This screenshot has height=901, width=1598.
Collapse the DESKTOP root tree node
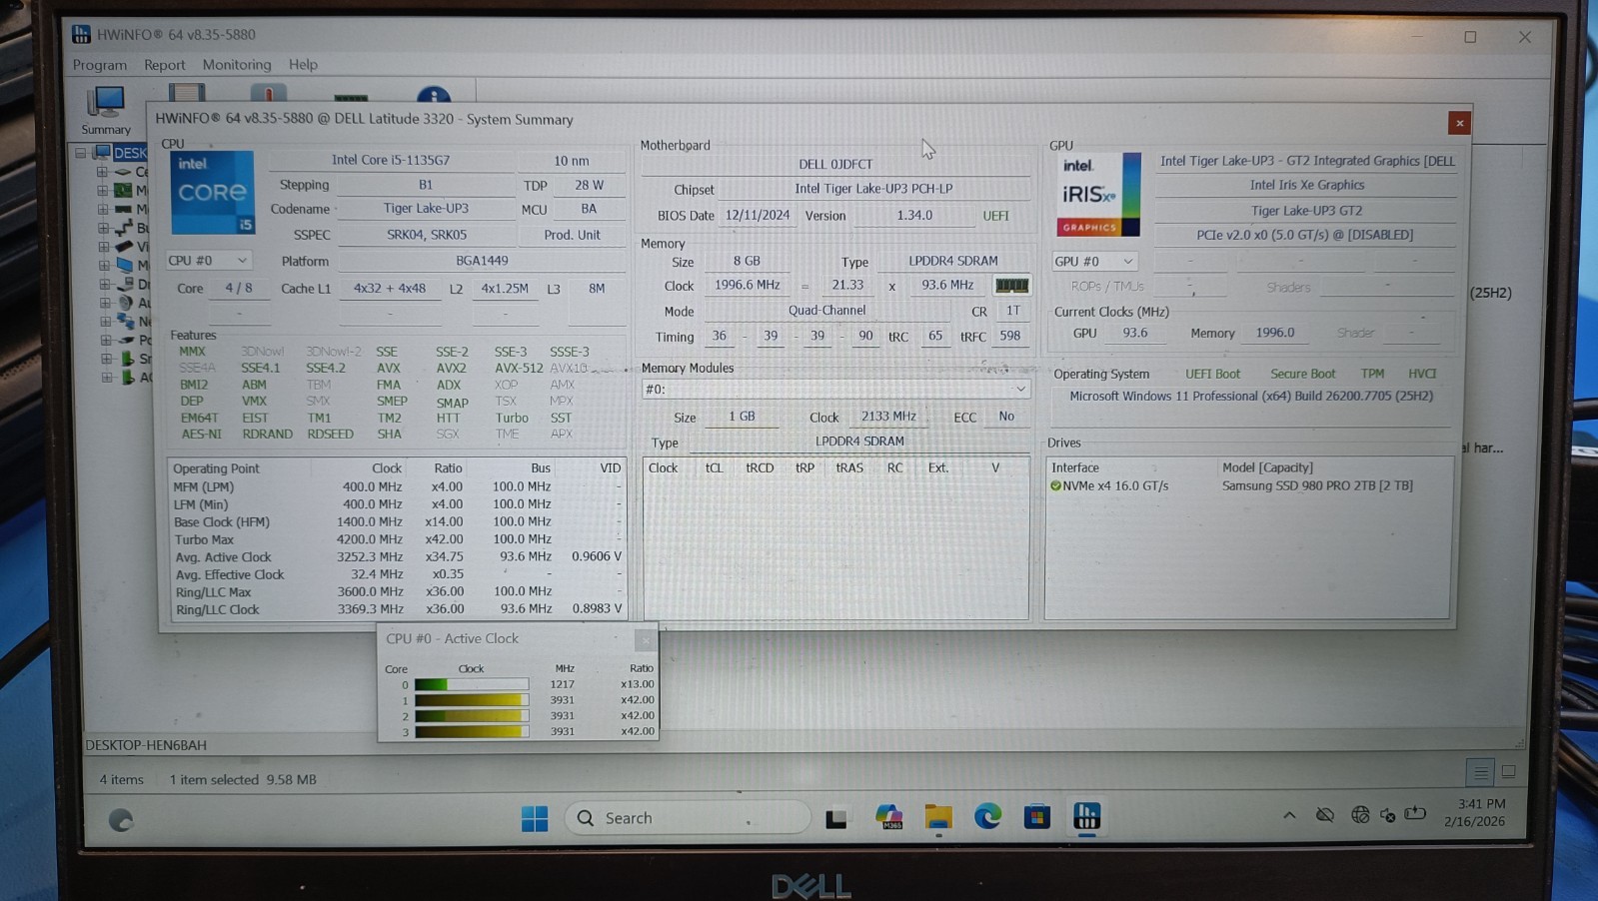[x=82, y=153]
